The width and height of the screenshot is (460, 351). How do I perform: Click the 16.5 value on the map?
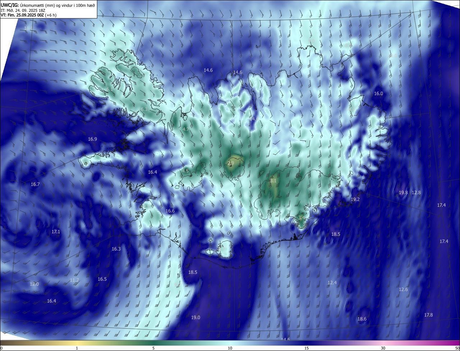tap(102, 279)
